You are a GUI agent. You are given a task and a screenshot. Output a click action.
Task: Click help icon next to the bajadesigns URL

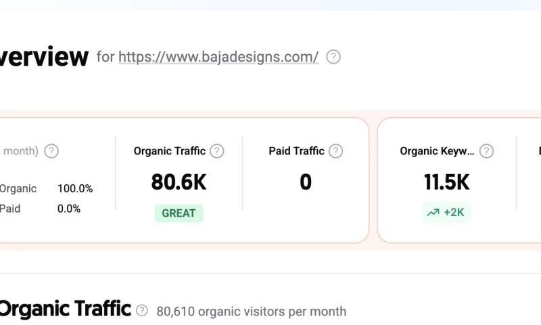coord(333,57)
